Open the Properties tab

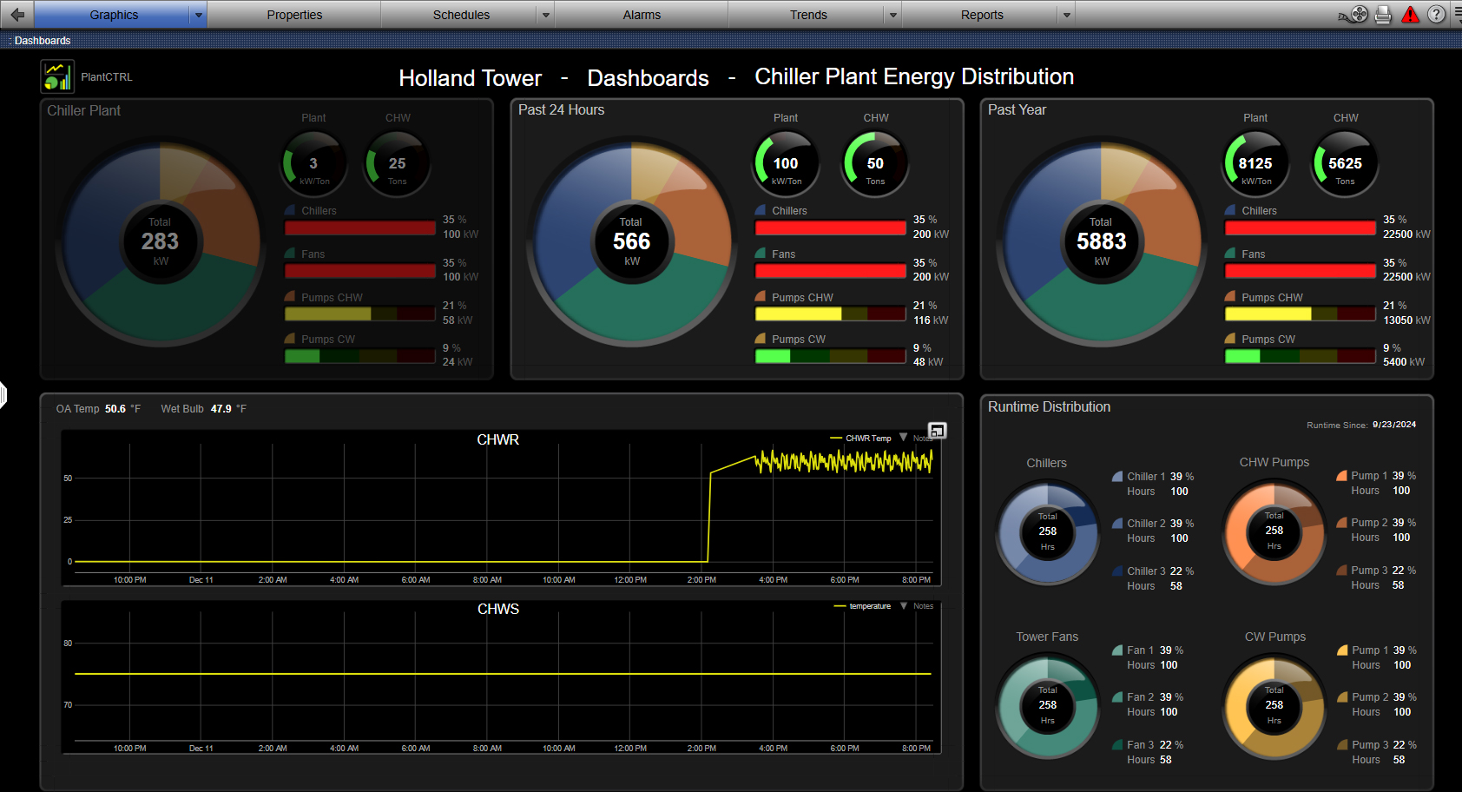pos(294,15)
